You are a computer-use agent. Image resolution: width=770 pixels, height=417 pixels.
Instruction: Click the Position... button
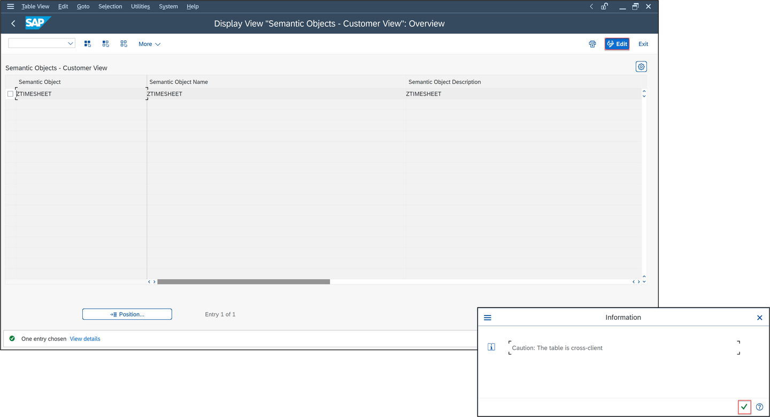127,314
